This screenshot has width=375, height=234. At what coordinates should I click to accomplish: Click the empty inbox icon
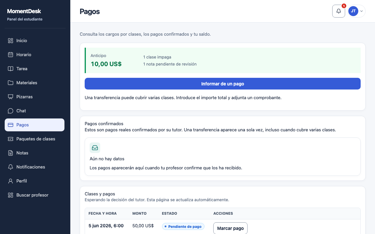tap(95, 148)
